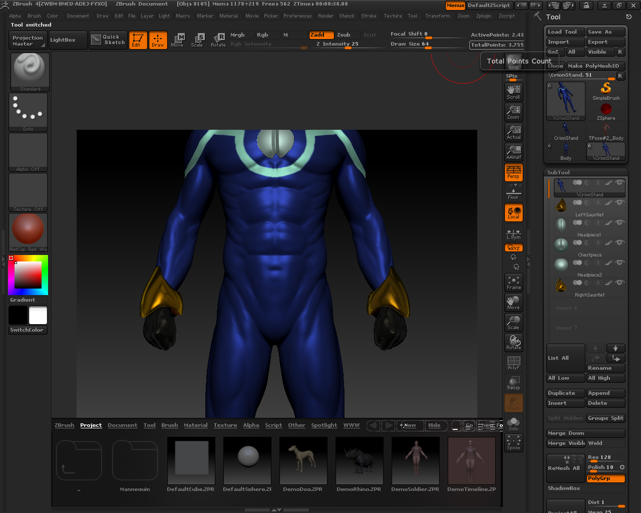
Task: Hide the LeftGauntlet subtool eye icon
Action: tap(620, 202)
